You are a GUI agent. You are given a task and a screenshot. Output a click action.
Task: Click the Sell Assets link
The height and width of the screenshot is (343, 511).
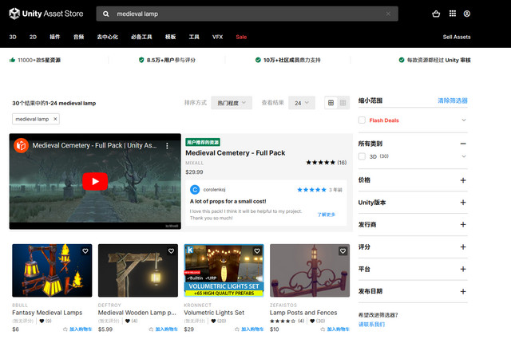(457, 37)
